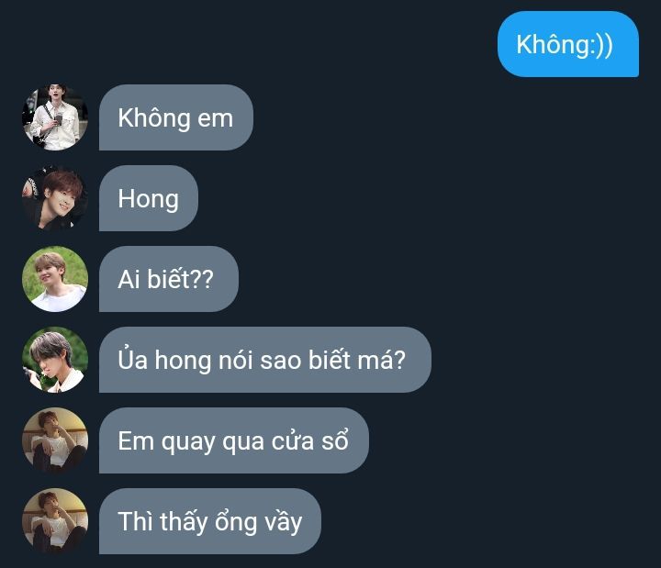Tap the "Thì thấy ổng vầy" message bubble
The height and width of the screenshot is (568, 661).
(210, 521)
